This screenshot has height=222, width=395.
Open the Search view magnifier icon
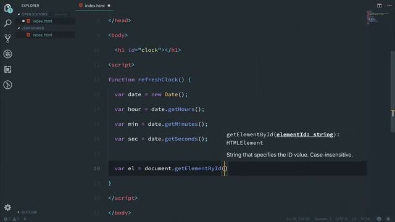click(x=8, y=23)
